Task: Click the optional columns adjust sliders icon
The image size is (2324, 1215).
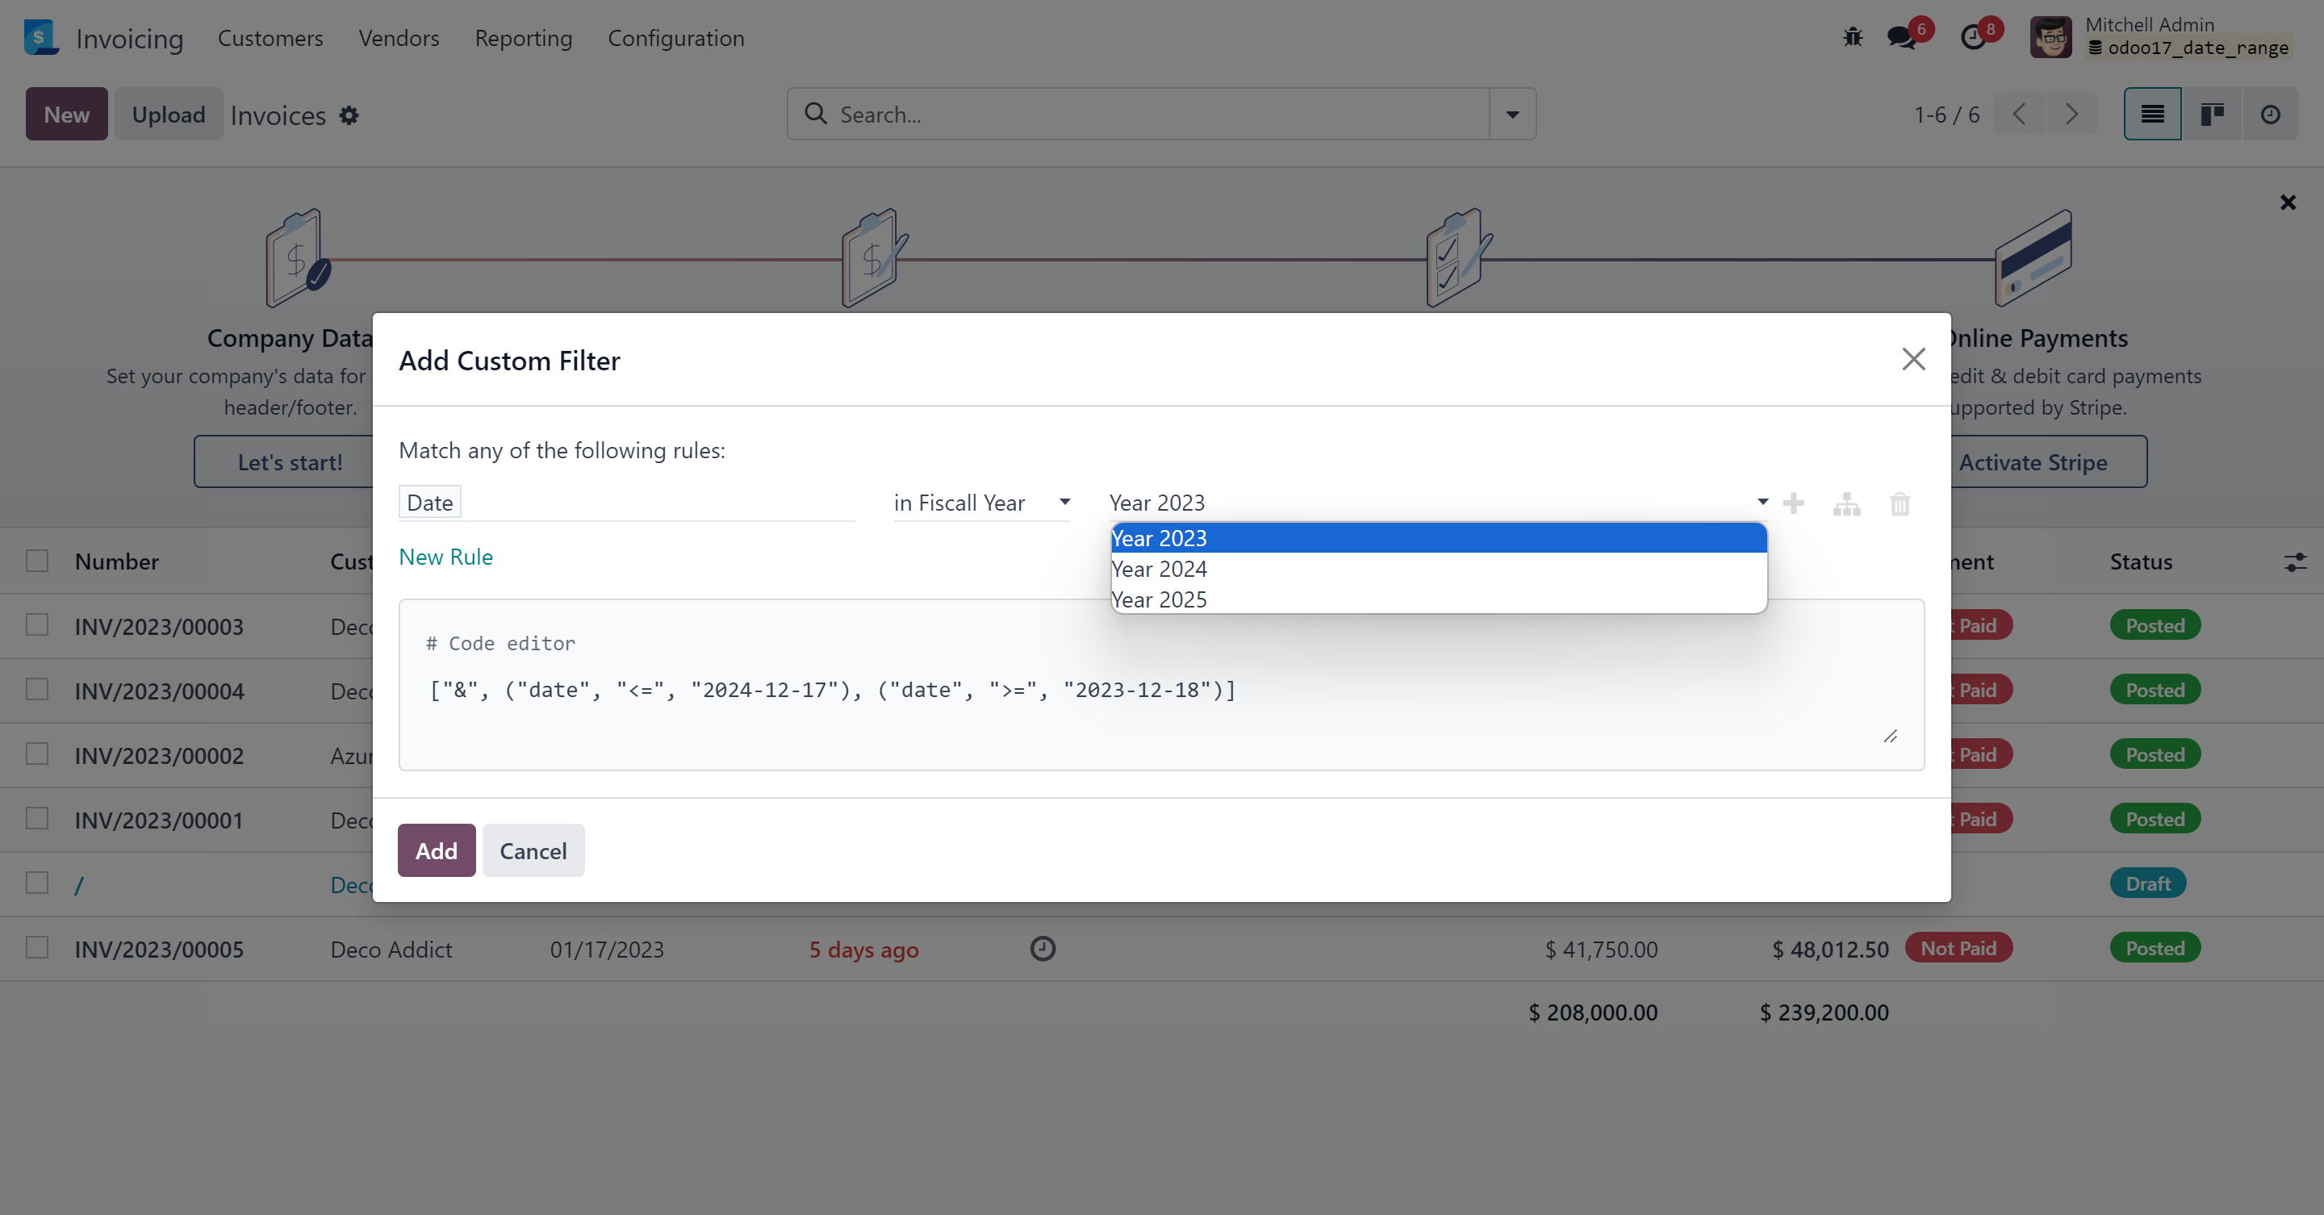Action: tap(2295, 562)
